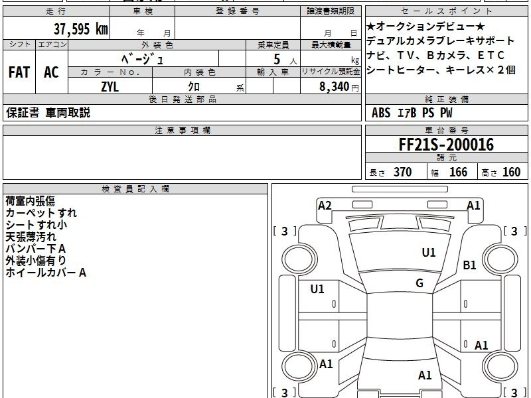Click inspector note 外装小傷有り
531x398 pixels.
36,260
